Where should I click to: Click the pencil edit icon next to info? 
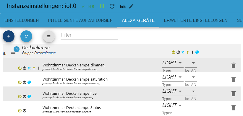(131, 6)
